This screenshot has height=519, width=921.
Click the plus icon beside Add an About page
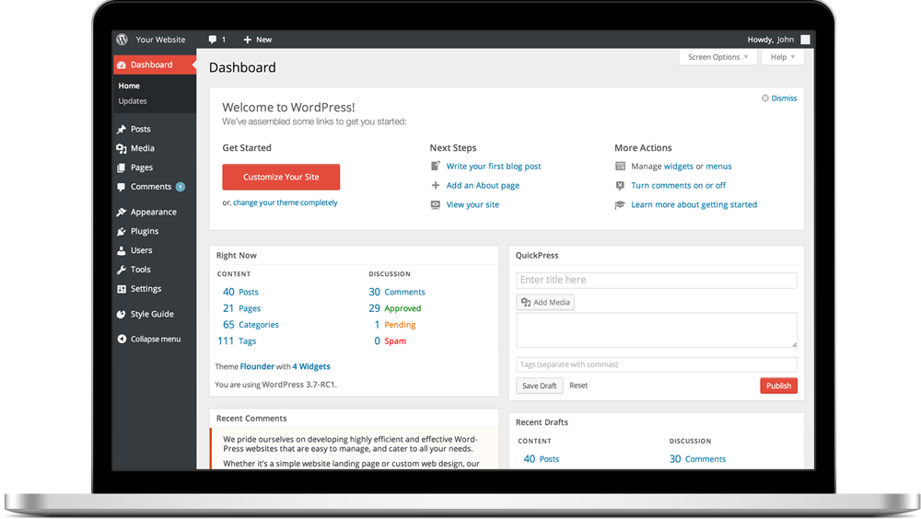coord(436,186)
